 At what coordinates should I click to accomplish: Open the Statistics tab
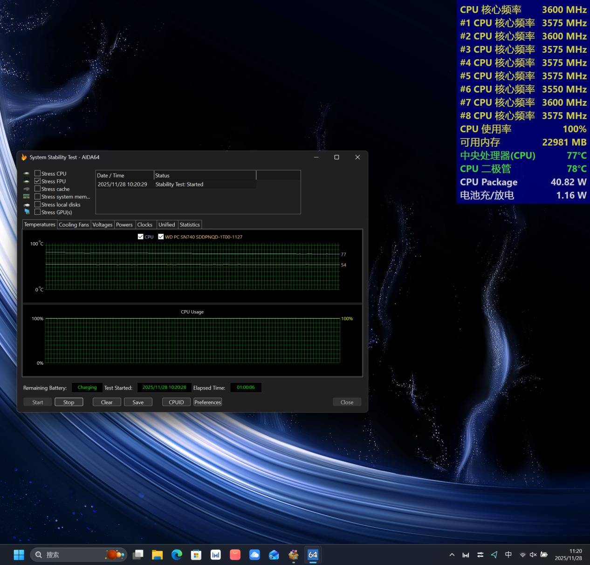(x=190, y=225)
